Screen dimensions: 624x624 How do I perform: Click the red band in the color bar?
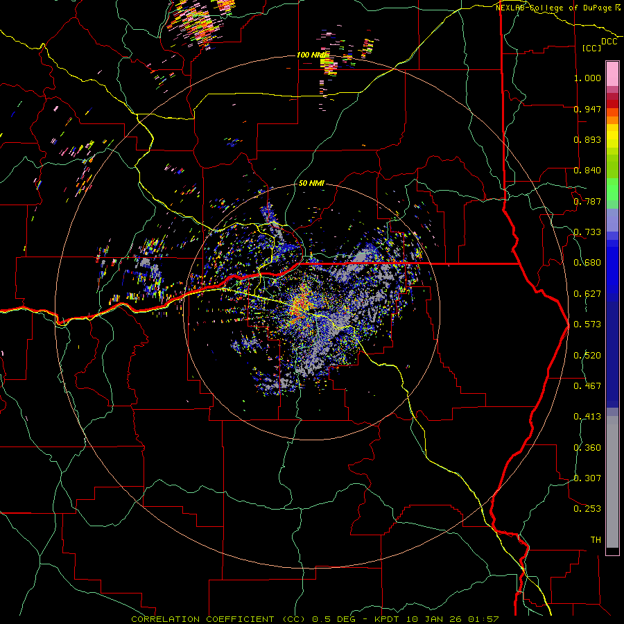(612, 103)
